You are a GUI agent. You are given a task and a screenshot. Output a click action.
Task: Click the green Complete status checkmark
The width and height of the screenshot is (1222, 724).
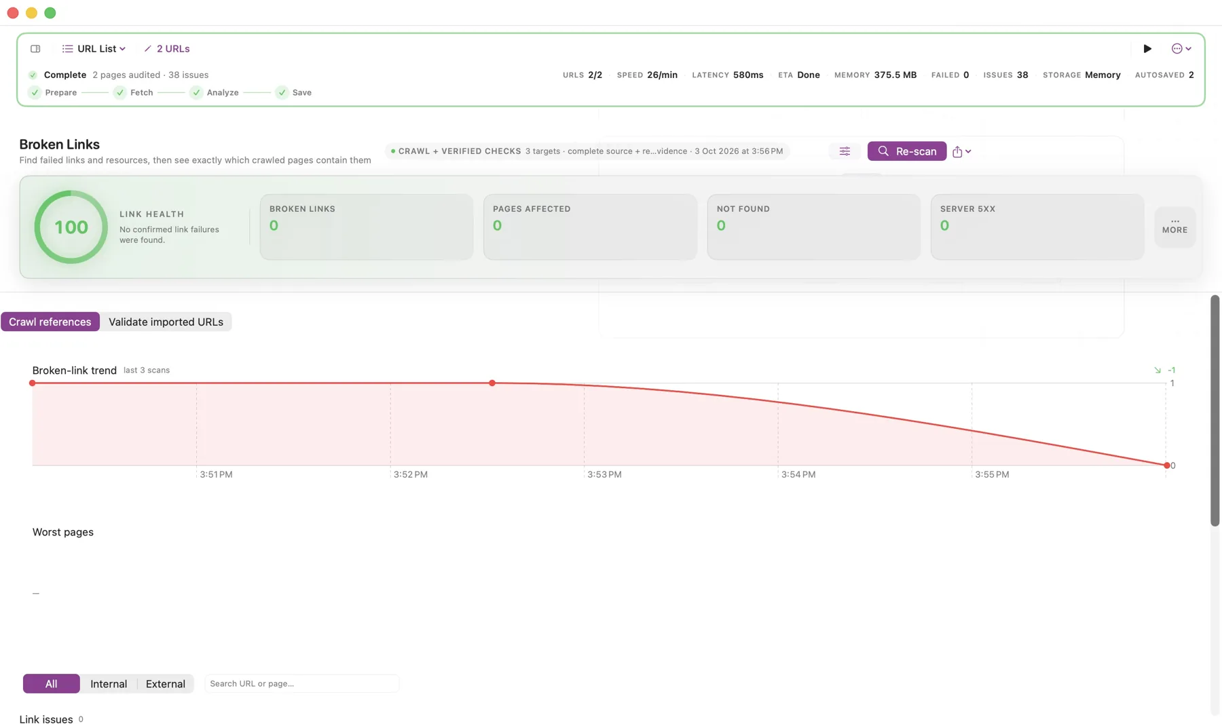(x=33, y=75)
